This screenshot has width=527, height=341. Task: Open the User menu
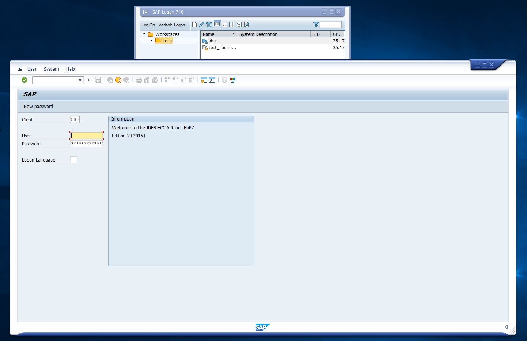click(32, 69)
